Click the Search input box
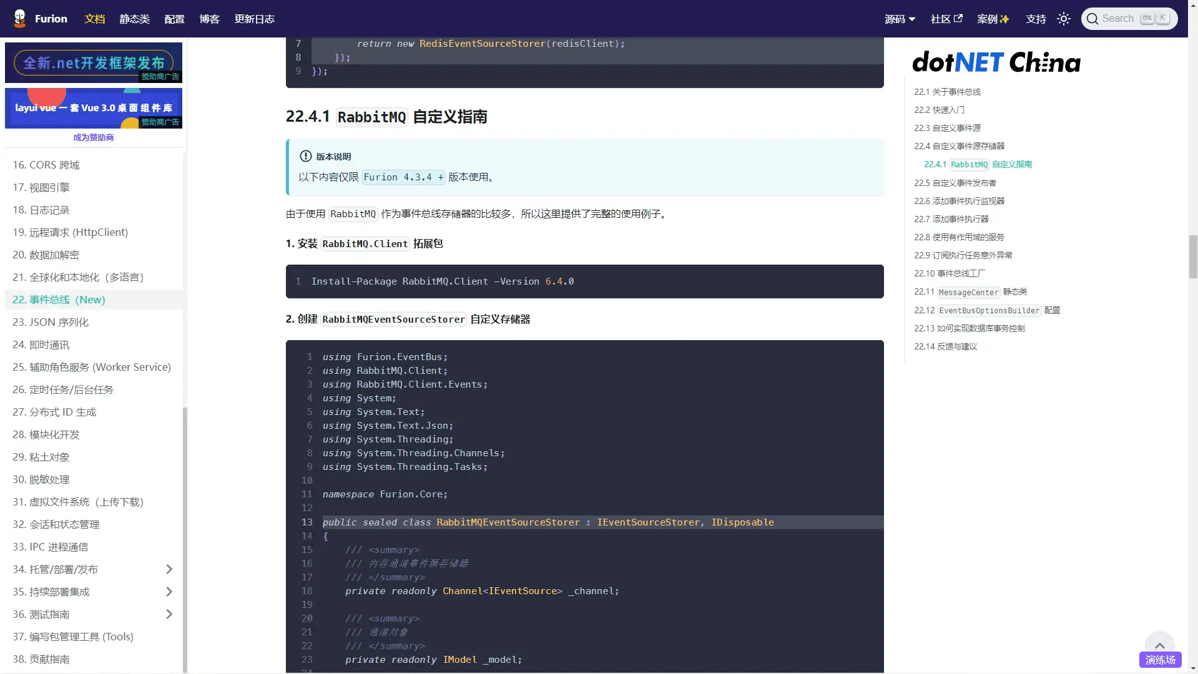This screenshot has height=674, width=1198. 1129,19
